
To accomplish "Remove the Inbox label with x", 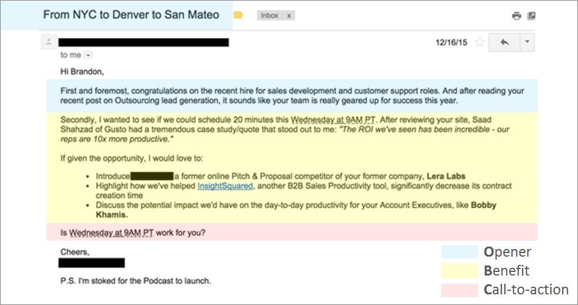I will 289,15.
